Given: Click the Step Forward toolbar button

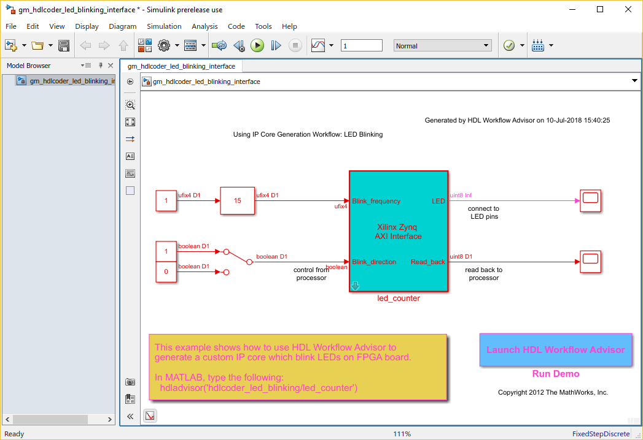Looking at the screenshot, I should click(x=276, y=45).
